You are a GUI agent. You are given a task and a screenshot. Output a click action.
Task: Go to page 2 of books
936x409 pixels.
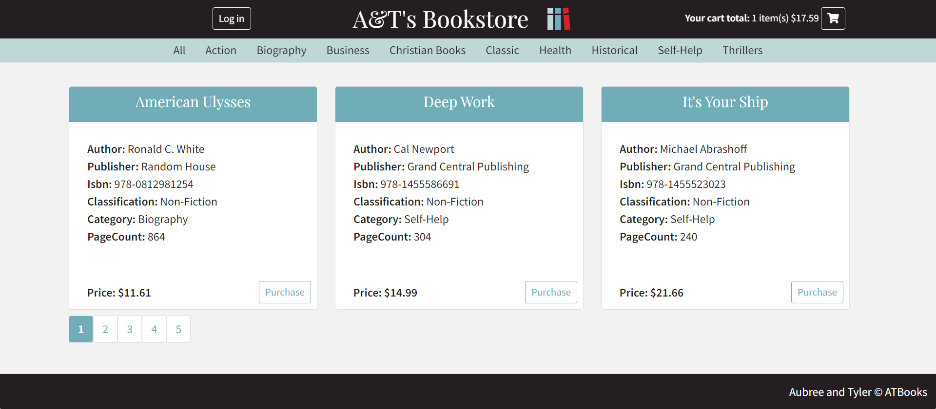point(105,329)
